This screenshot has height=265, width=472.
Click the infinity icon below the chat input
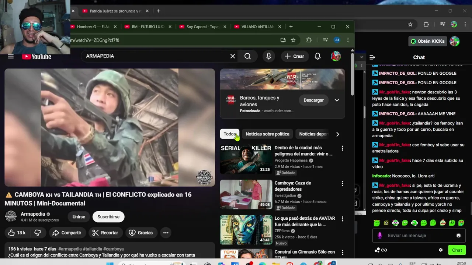(x=384, y=250)
